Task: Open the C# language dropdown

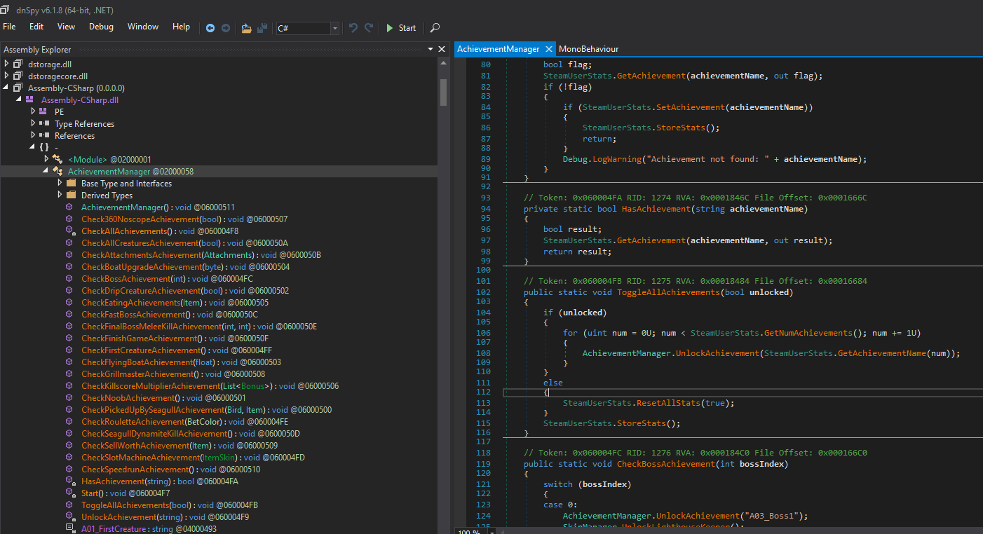Action: pyautogui.click(x=334, y=28)
